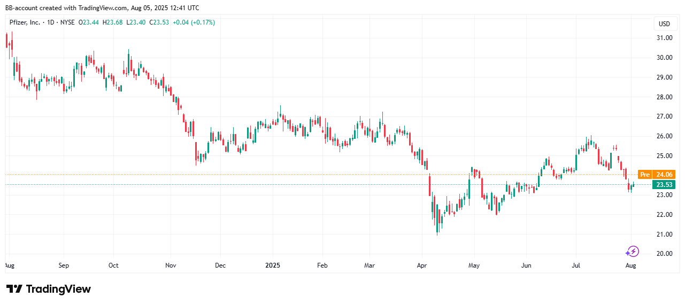Click the 28.00 price axis label
This screenshot has width=685, height=305.
point(664,97)
